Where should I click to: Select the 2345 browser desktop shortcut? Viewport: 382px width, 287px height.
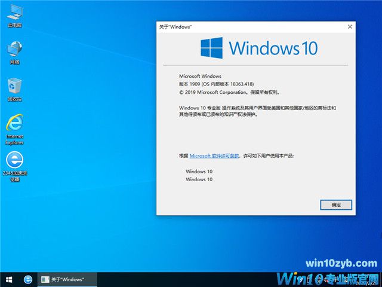tap(14, 167)
